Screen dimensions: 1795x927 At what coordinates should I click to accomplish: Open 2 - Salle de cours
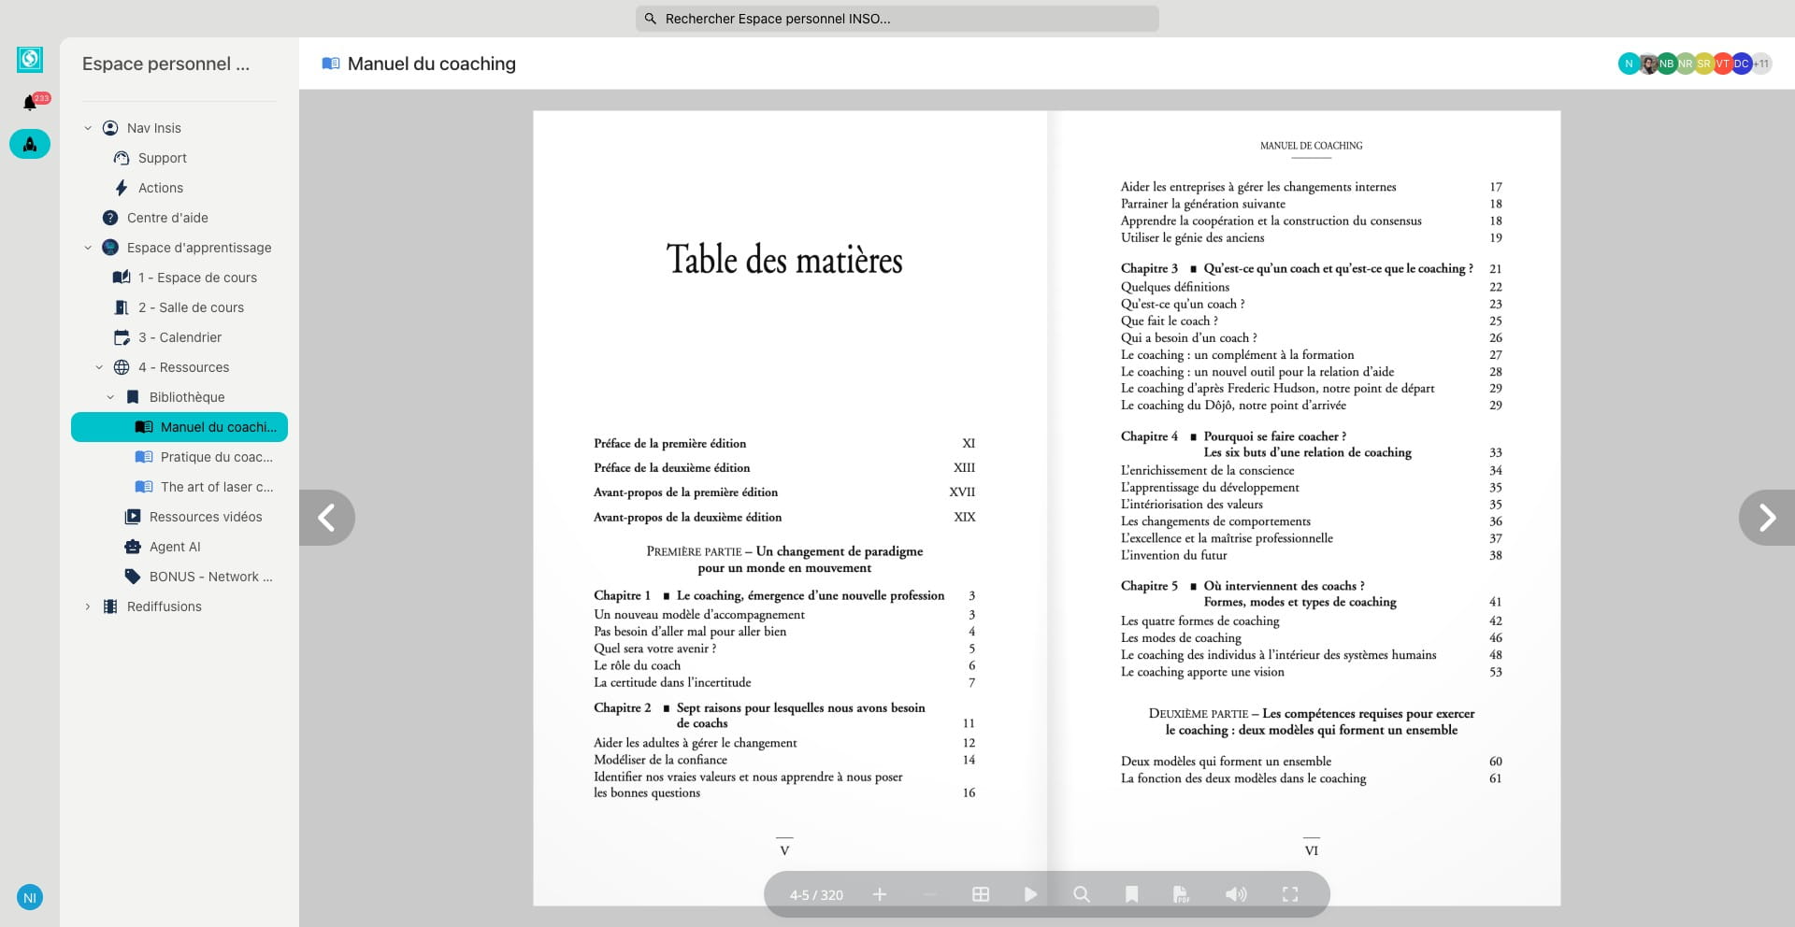coord(191,307)
